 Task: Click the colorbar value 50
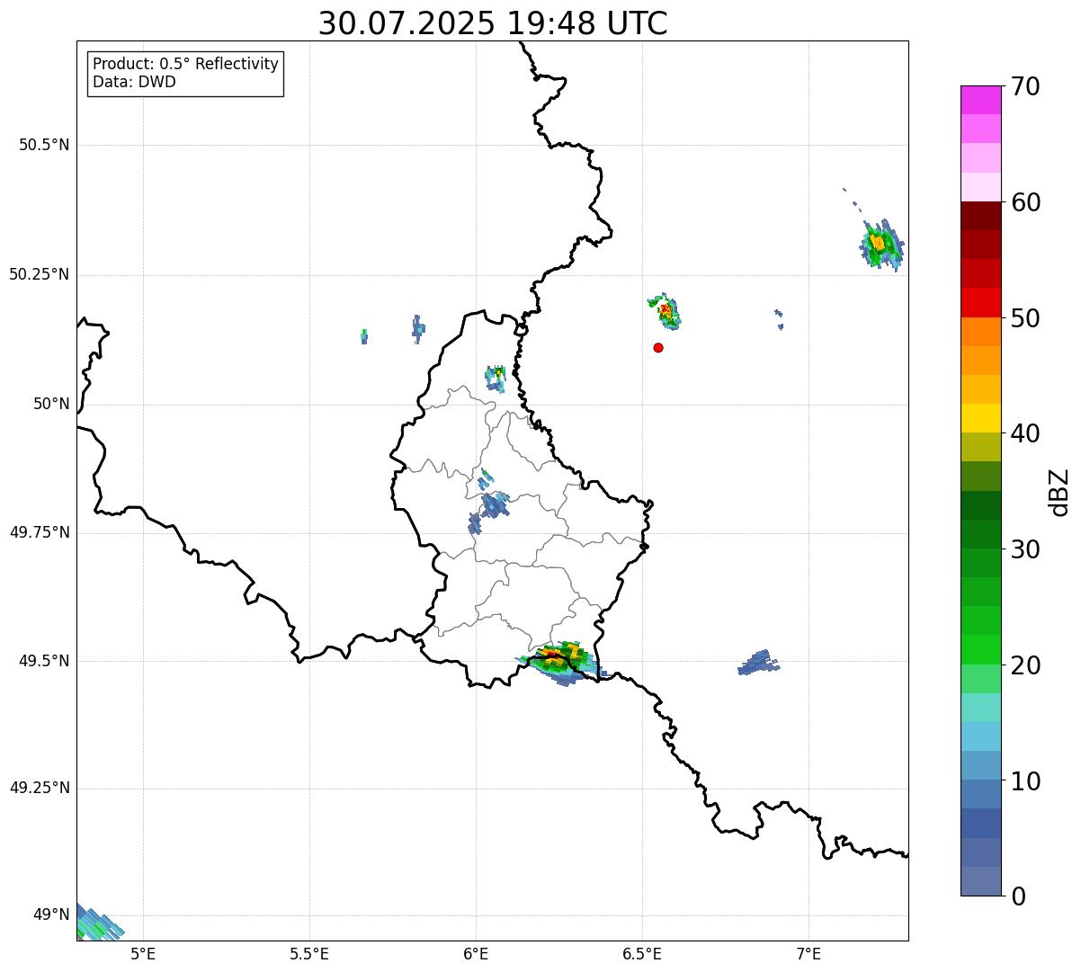(1025, 318)
